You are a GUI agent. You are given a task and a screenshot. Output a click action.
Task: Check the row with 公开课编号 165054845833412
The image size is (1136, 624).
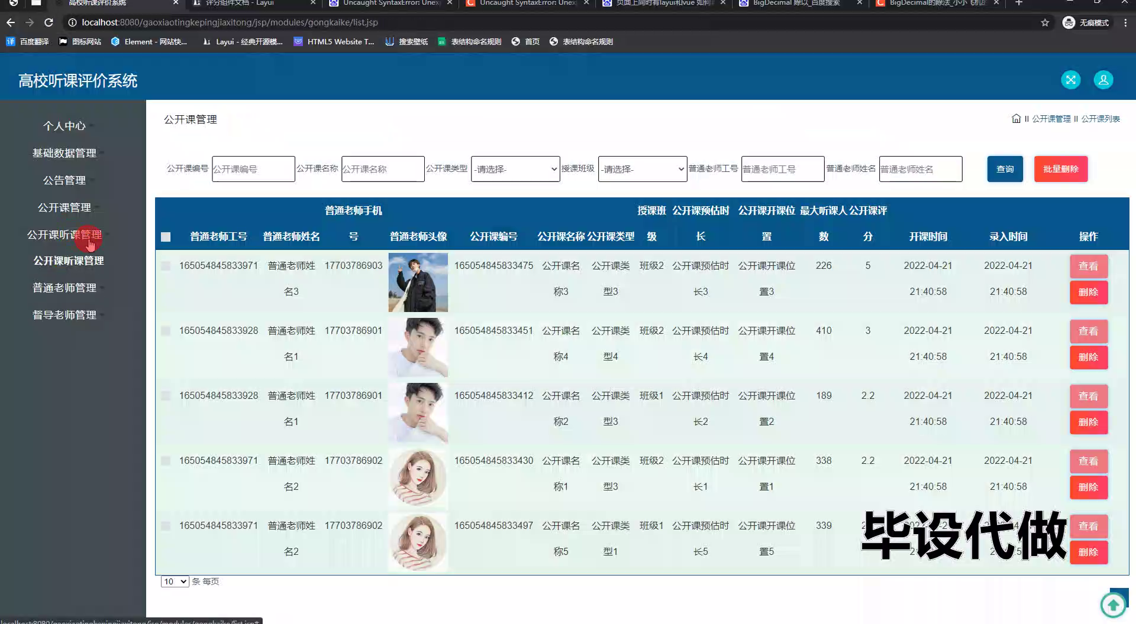[166, 396]
